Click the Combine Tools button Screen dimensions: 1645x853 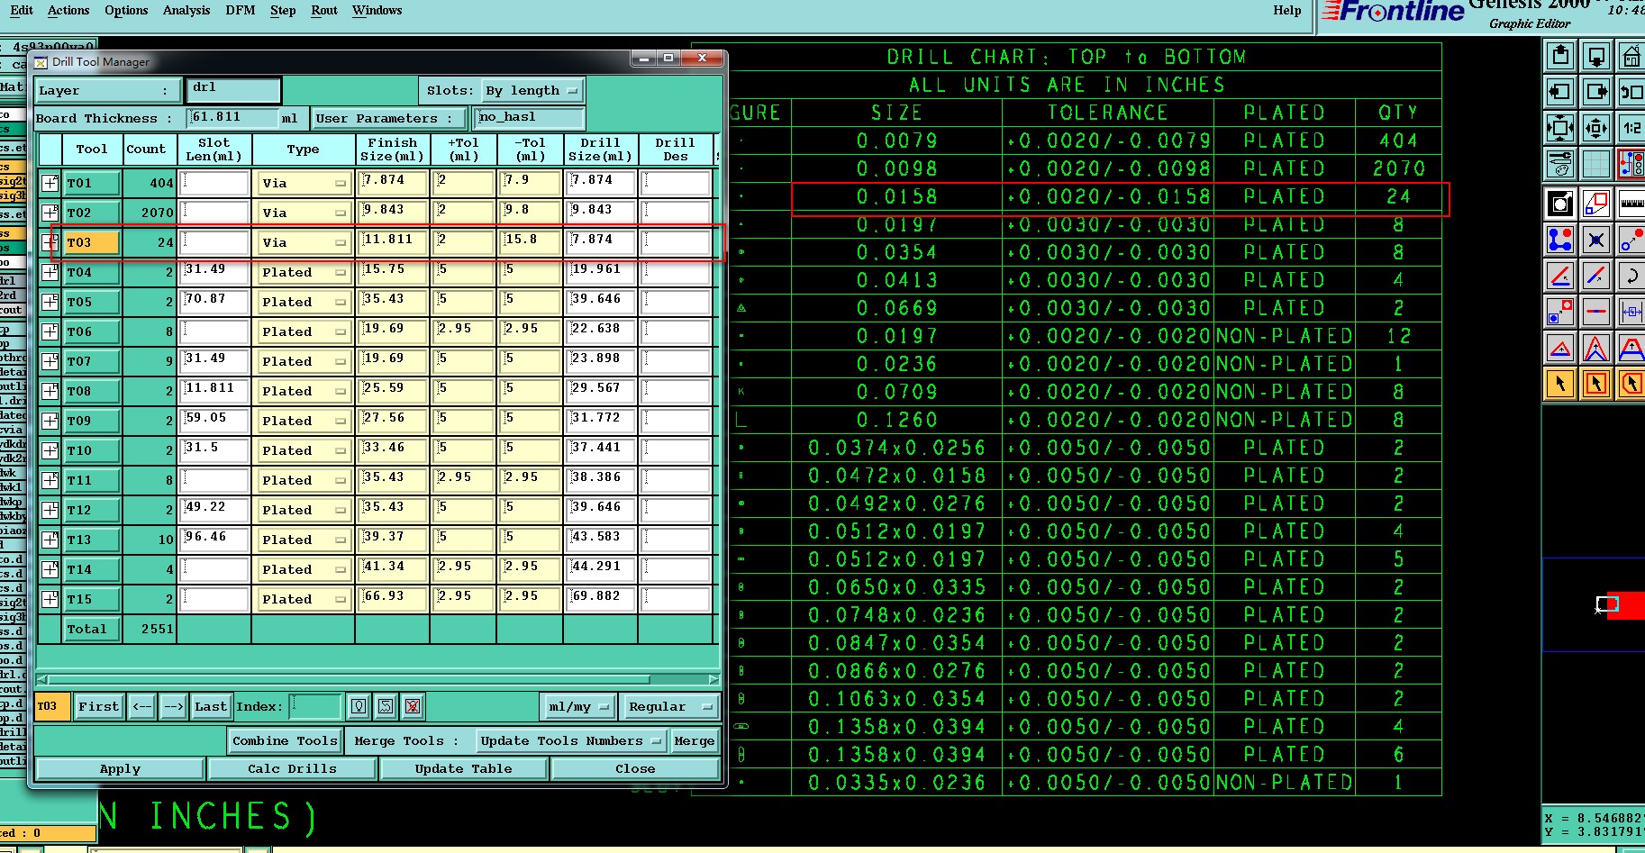285,740
